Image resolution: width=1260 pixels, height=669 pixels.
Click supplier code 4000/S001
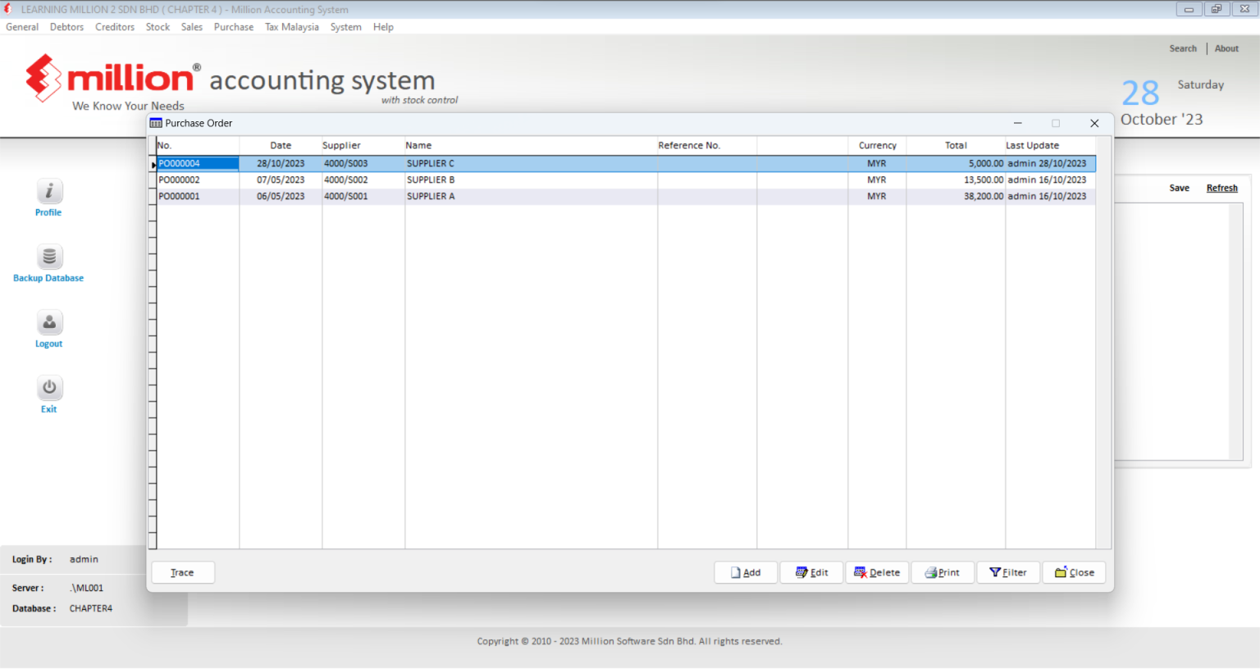coord(363,196)
